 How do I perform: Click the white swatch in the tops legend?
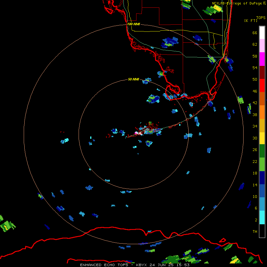[x=262, y=33]
